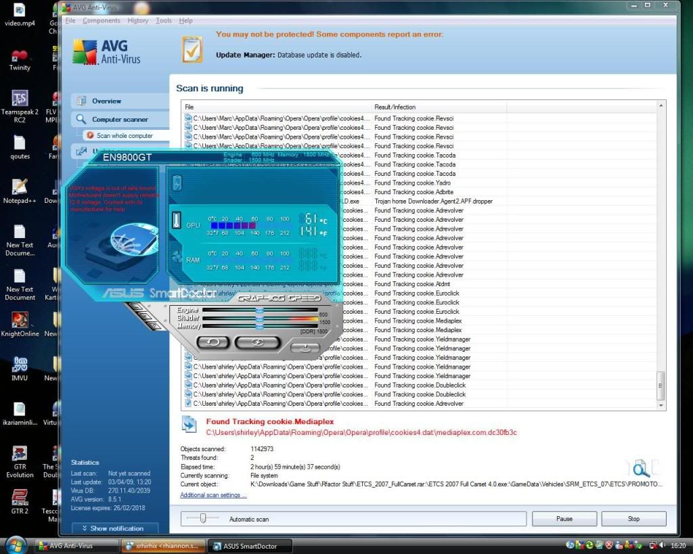Open the GTR Evolution desktop shortcut

pos(20,462)
